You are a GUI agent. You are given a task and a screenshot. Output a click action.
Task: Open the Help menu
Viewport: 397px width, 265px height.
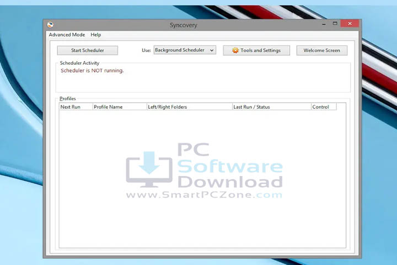coord(96,35)
